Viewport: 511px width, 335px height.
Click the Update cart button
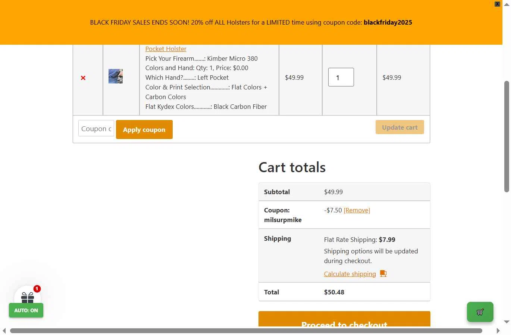[400, 127]
